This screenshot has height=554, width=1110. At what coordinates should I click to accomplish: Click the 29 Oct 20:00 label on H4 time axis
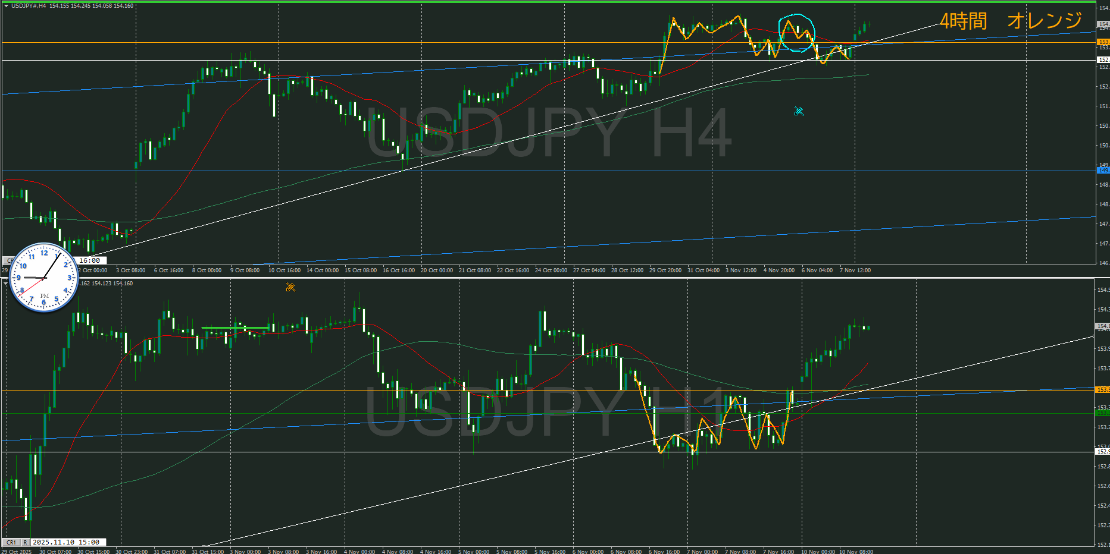point(665,270)
